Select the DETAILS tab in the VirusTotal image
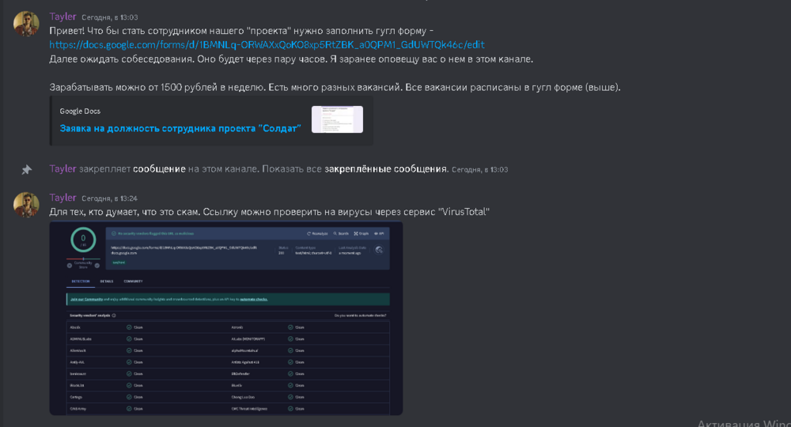The width and height of the screenshot is (791, 427). pos(107,282)
